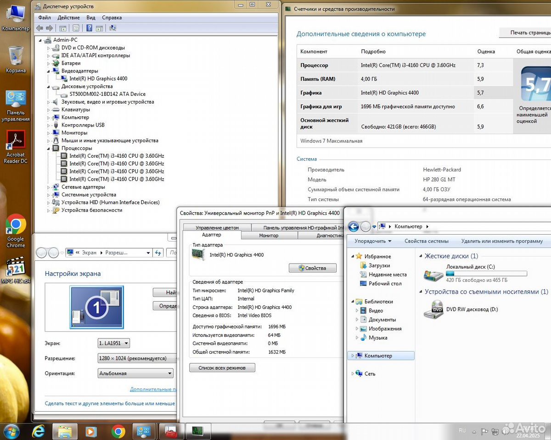Collapse Процессоры node in Device Manager
This screenshot has height=440, width=551.
(x=49, y=148)
